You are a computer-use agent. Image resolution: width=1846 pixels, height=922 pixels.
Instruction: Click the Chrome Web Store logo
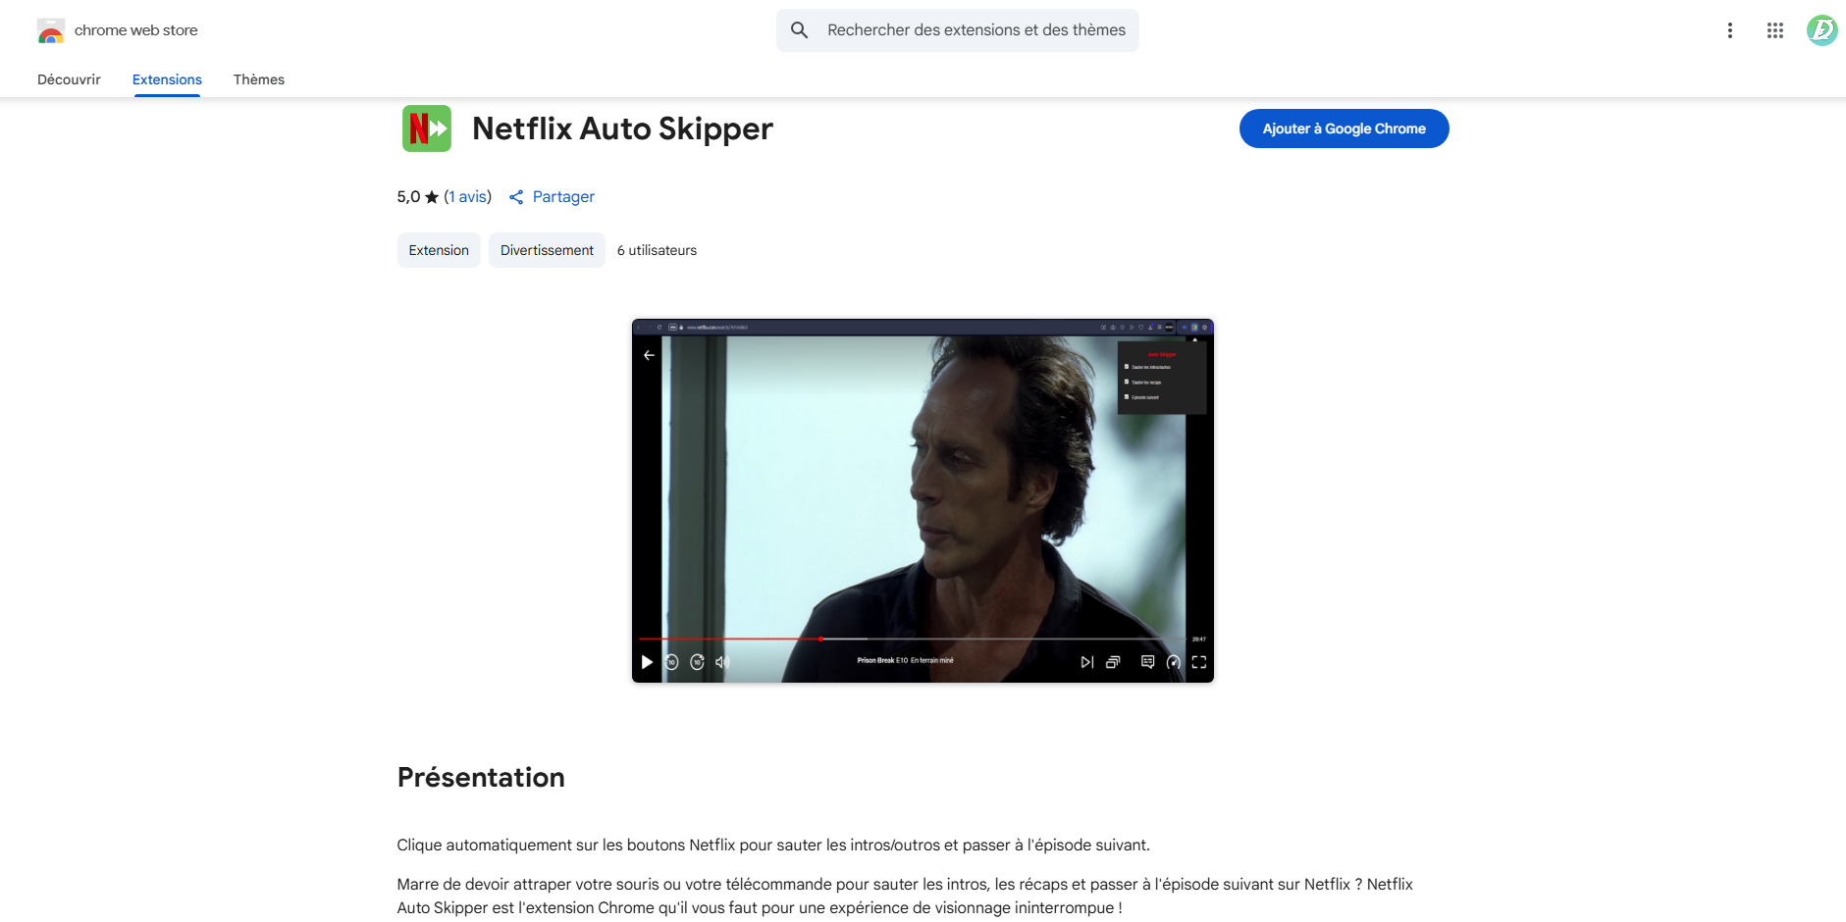click(51, 30)
